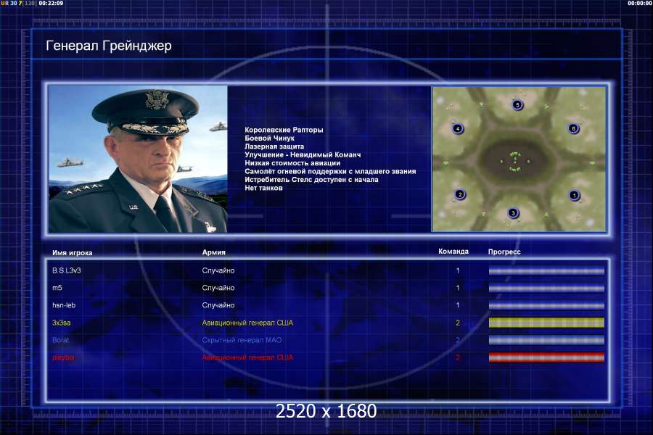Click the 'Боевой Чинук' feature line
The image size is (653, 435).
pyautogui.click(x=269, y=138)
